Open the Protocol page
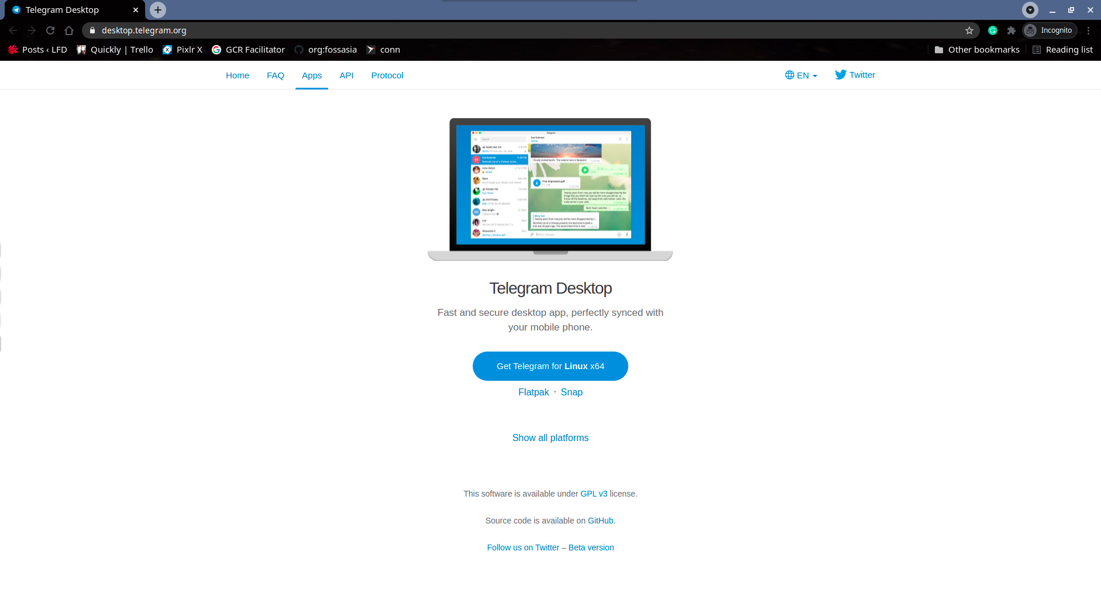This screenshot has height=613, width=1101. (x=387, y=75)
